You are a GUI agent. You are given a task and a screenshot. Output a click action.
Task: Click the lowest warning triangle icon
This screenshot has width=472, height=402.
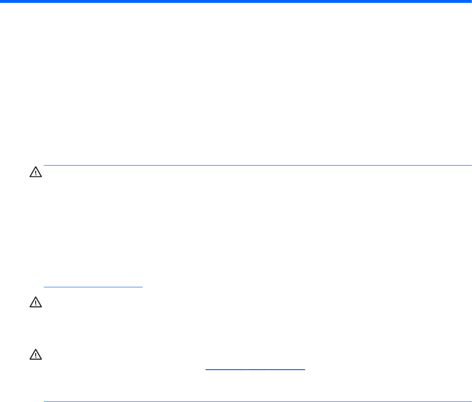tap(36, 355)
